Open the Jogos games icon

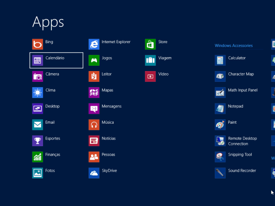point(94,60)
